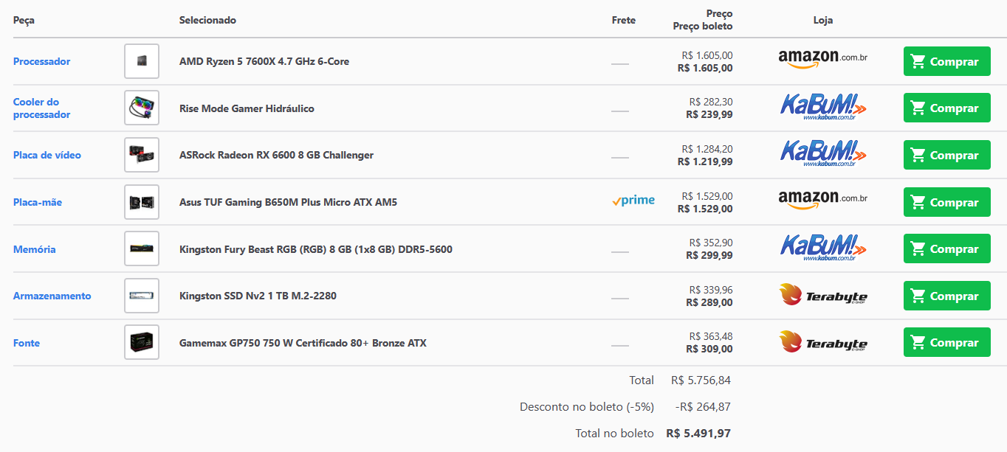This screenshot has height=452, width=1007.
Task: Open the KaBuM logo in the Memória row
Action: click(x=823, y=248)
